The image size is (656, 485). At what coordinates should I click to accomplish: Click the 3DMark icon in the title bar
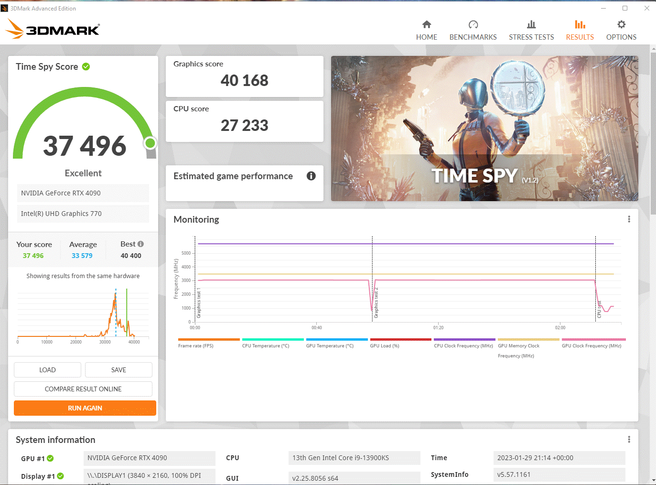point(5,8)
